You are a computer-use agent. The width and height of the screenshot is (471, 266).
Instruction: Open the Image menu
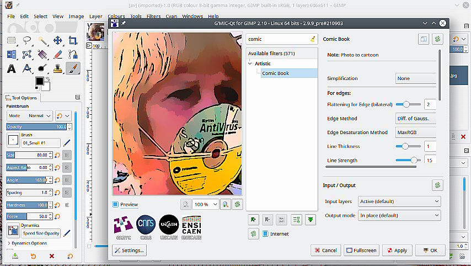[76, 17]
